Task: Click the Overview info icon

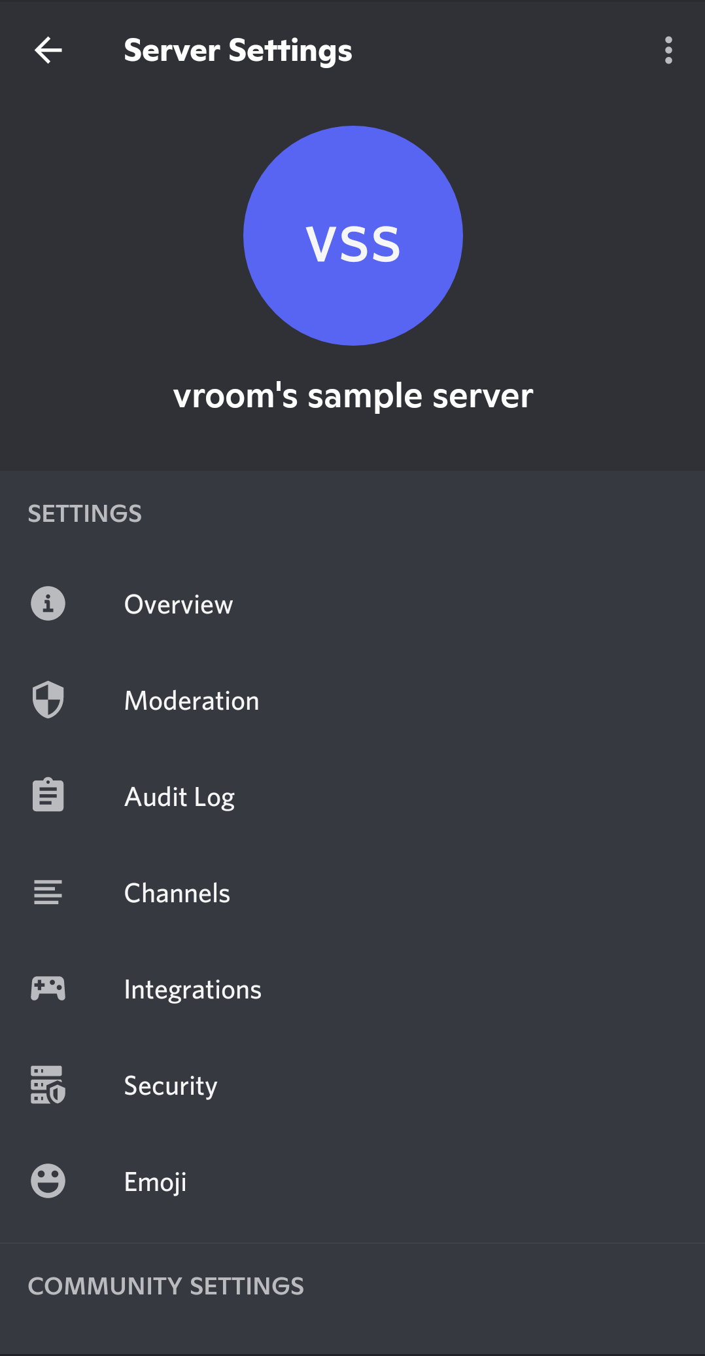Action: (48, 604)
